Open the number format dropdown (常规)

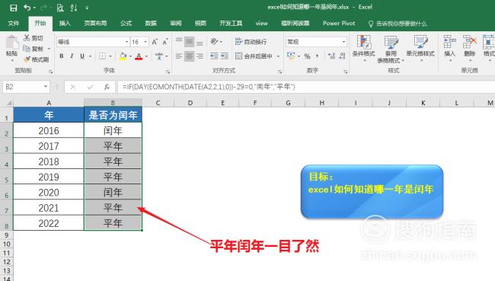point(343,42)
